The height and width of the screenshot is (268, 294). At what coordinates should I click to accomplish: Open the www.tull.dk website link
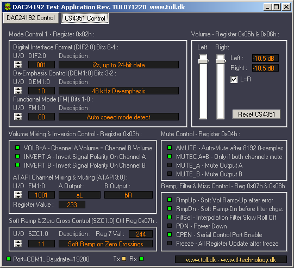[x=231, y=259]
